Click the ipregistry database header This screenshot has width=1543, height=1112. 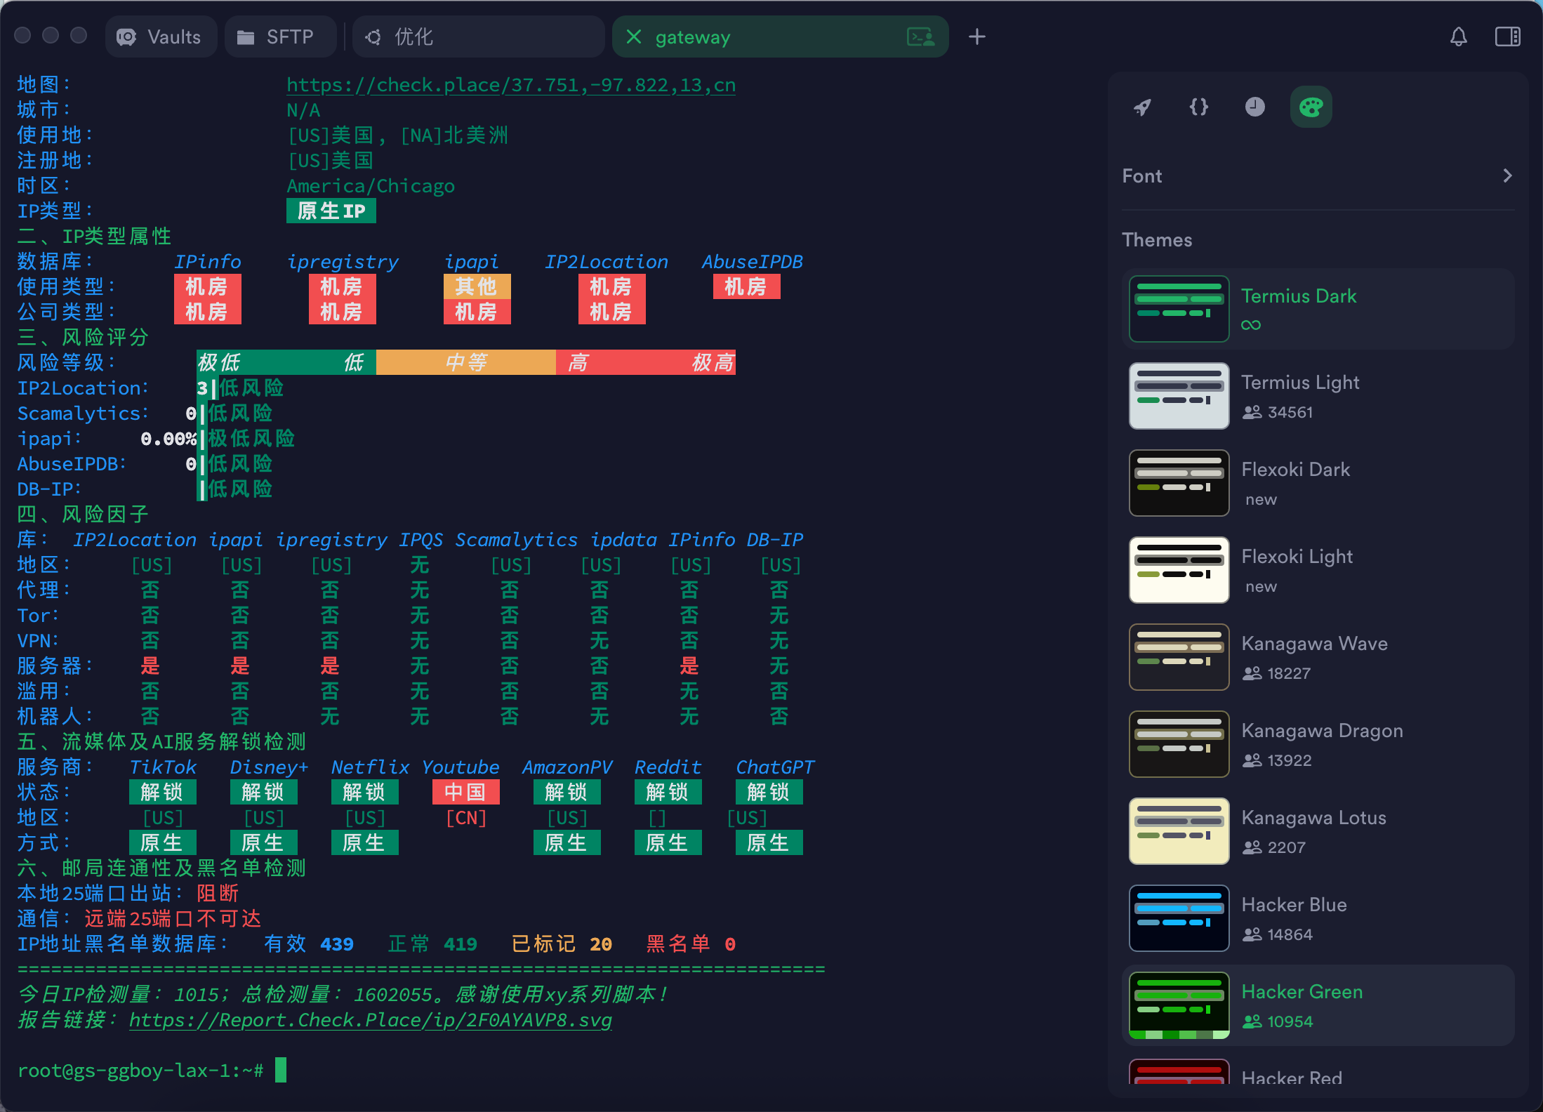point(343,262)
